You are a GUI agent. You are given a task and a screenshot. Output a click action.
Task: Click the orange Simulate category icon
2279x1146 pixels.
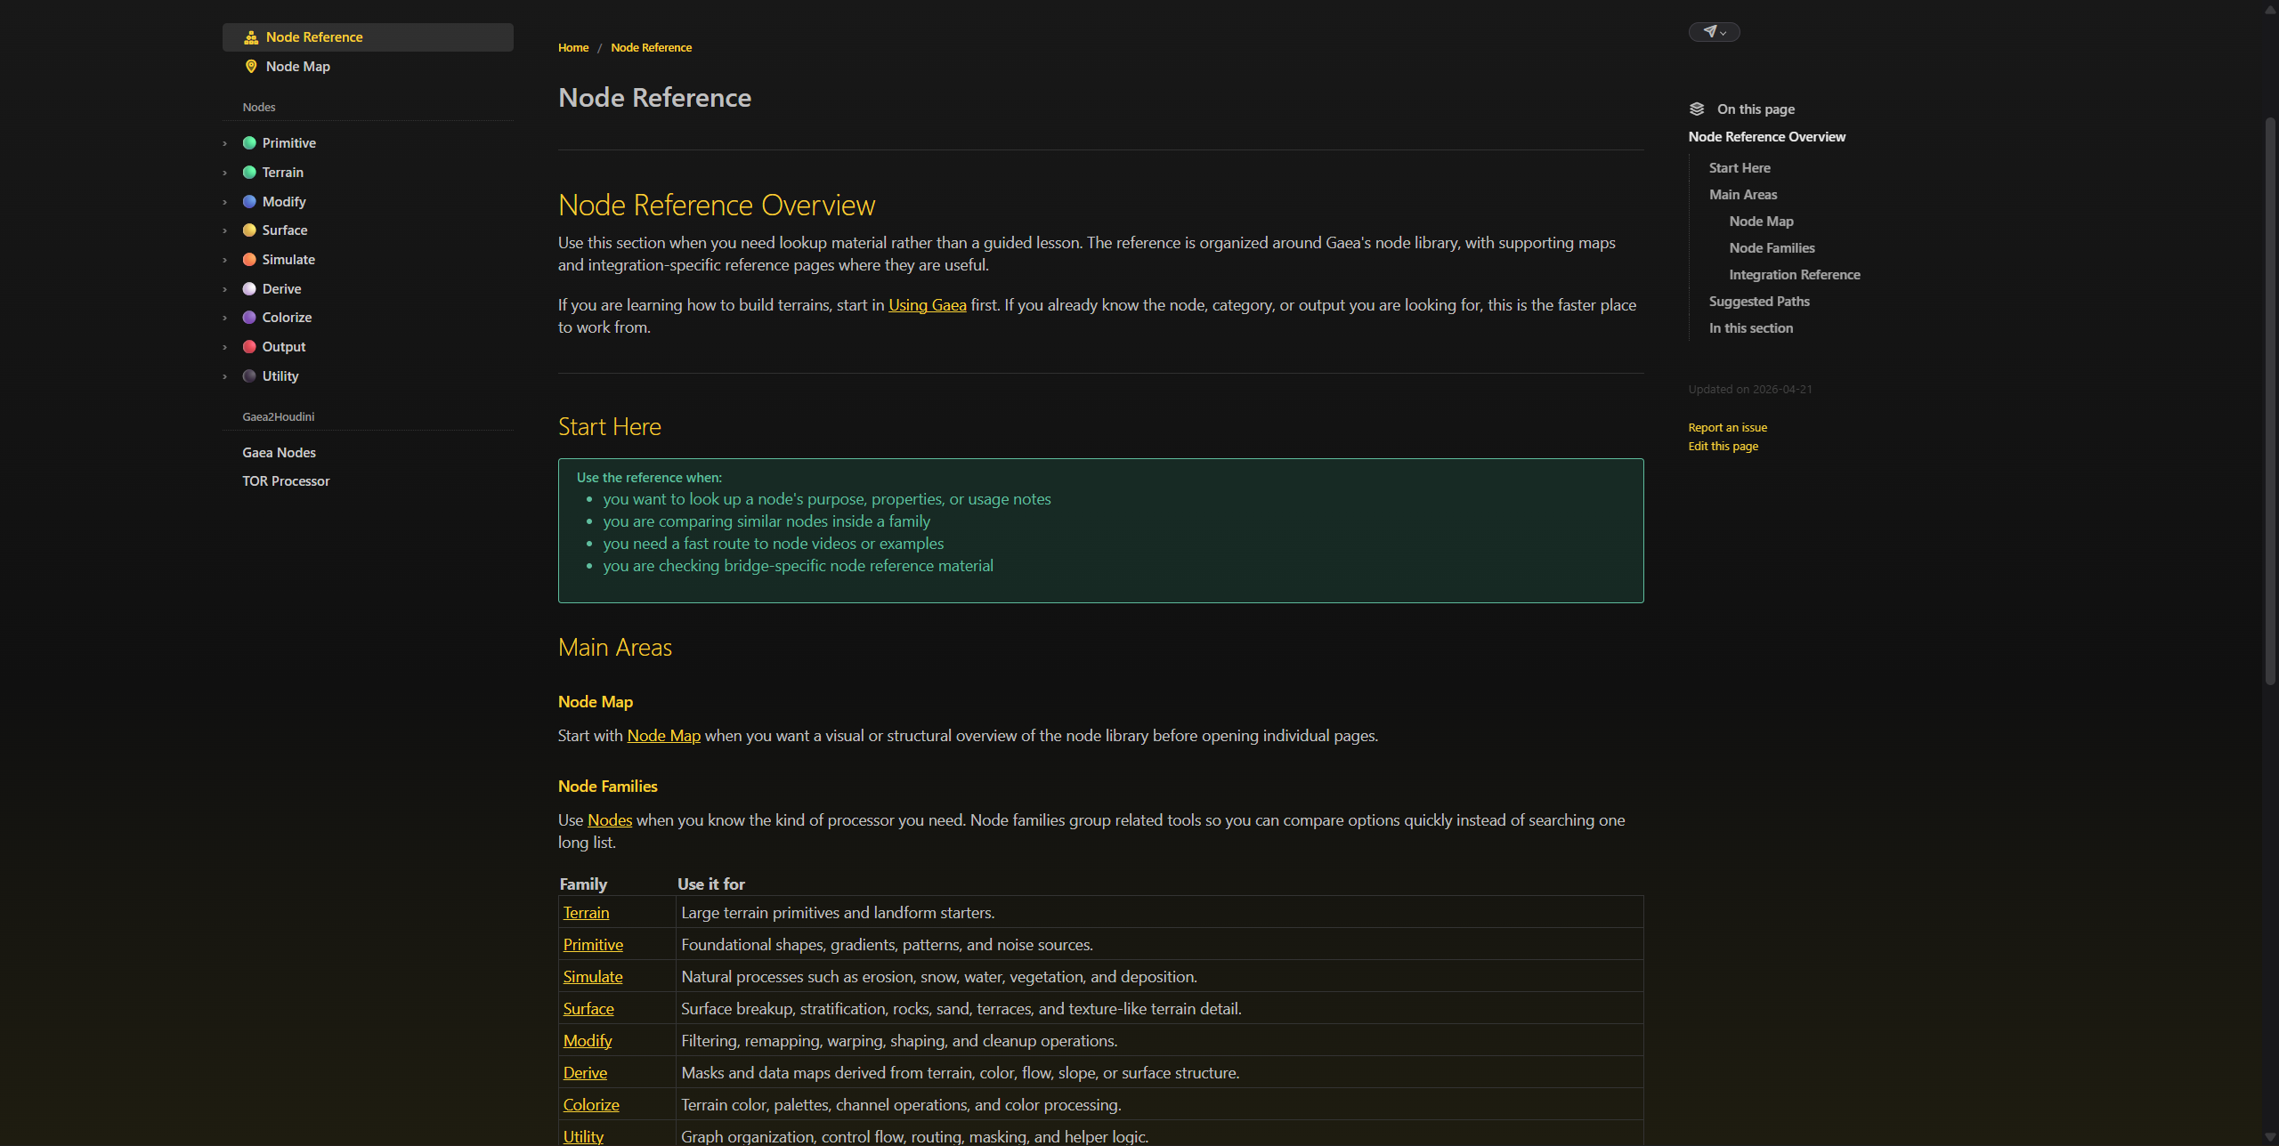(x=249, y=260)
